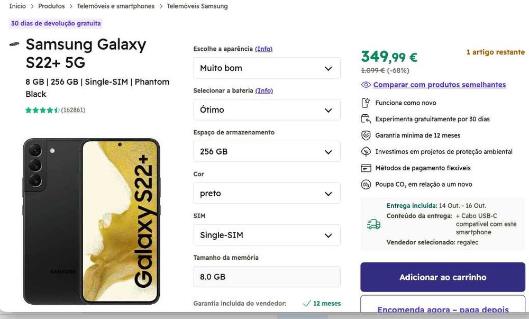
Task: Open the 162861 reviews count link
Action: [73, 110]
